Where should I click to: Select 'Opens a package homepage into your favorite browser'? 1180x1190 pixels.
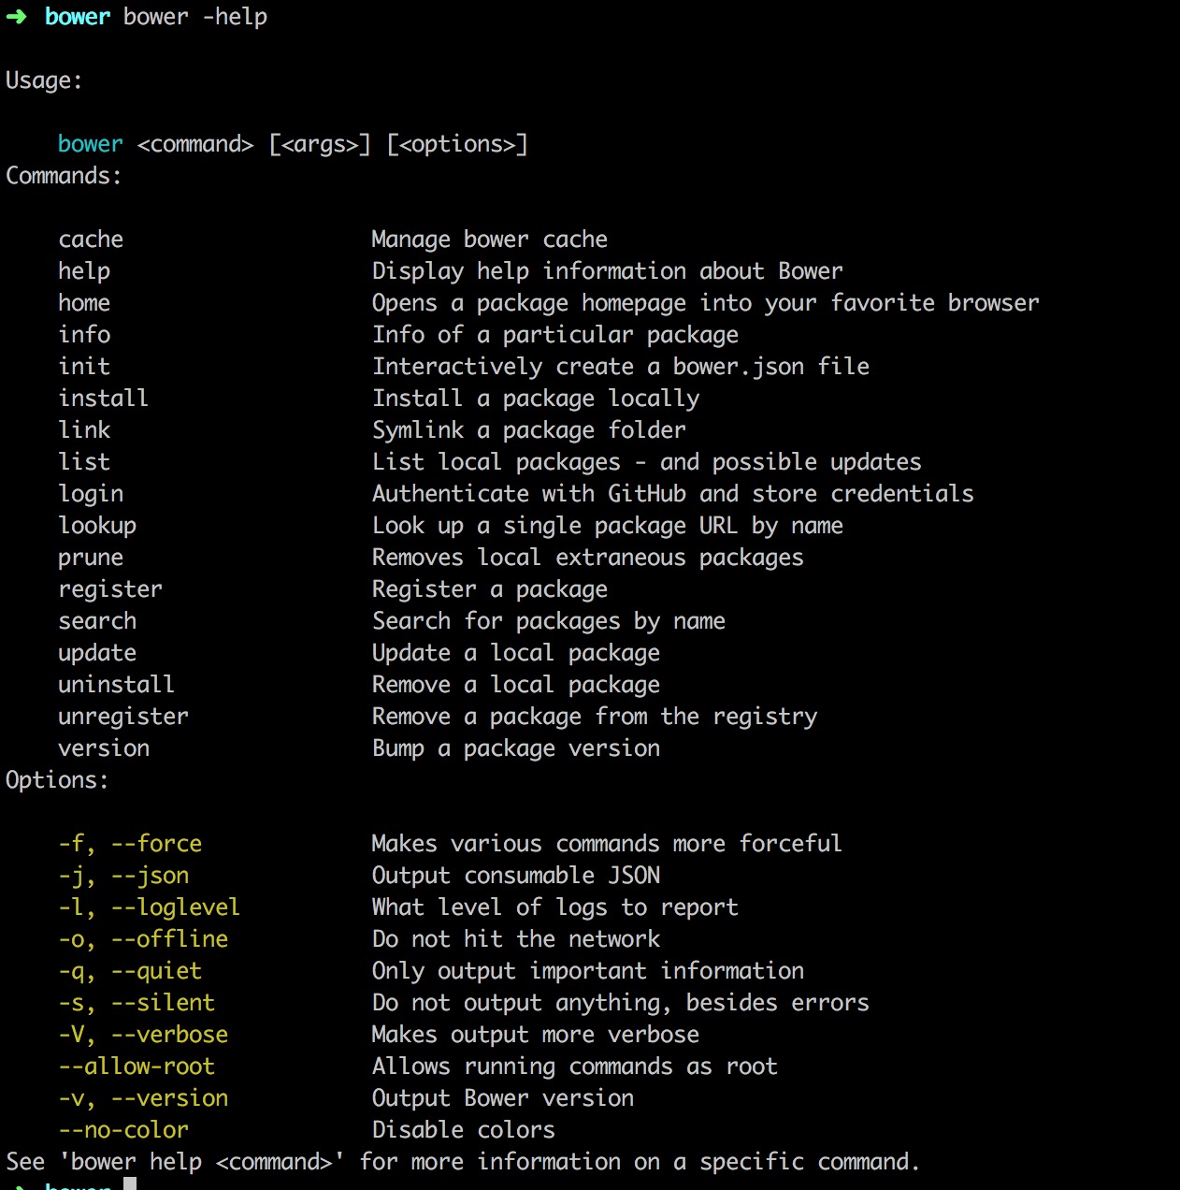(706, 303)
